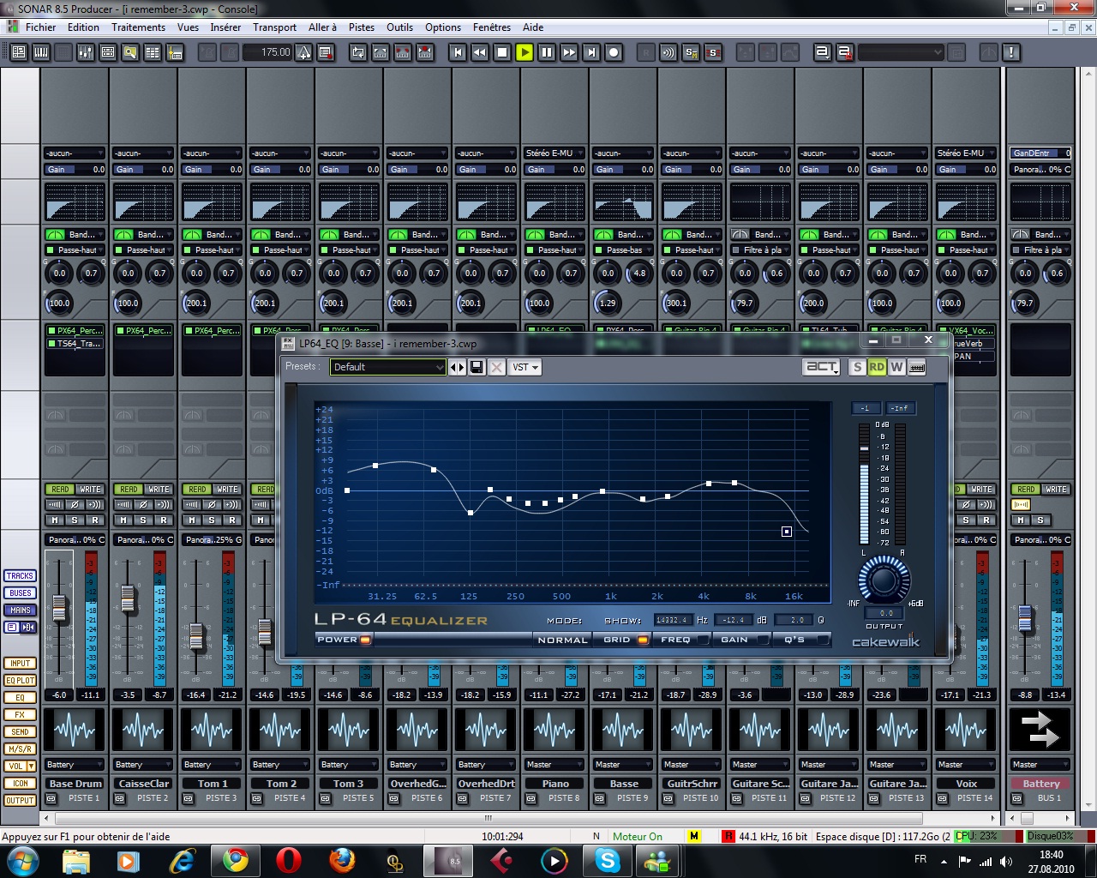
Task: Open Firefox from the taskbar
Action: (x=342, y=859)
